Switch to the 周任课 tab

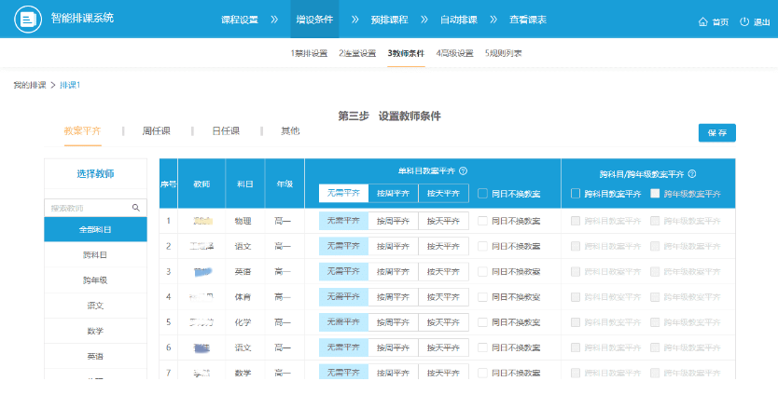tap(157, 131)
